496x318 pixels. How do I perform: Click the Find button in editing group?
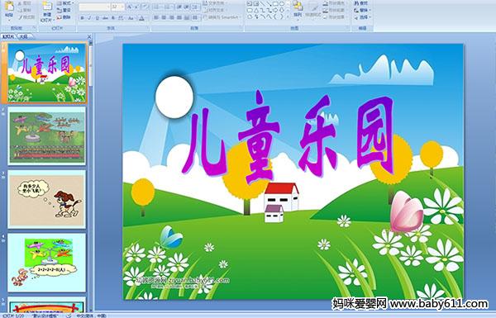click(361, 3)
